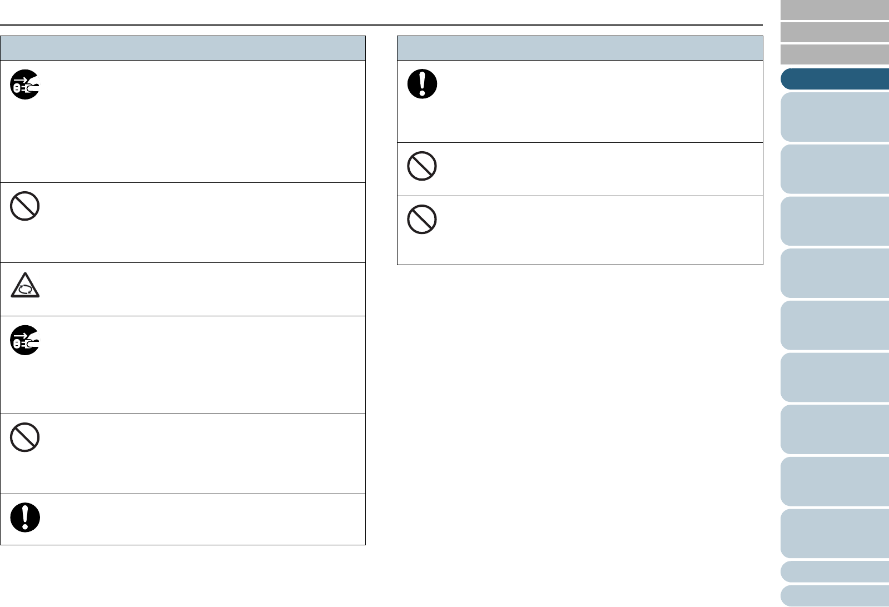Open the light blue tab directly below the dark tab

[x=835, y=117]
